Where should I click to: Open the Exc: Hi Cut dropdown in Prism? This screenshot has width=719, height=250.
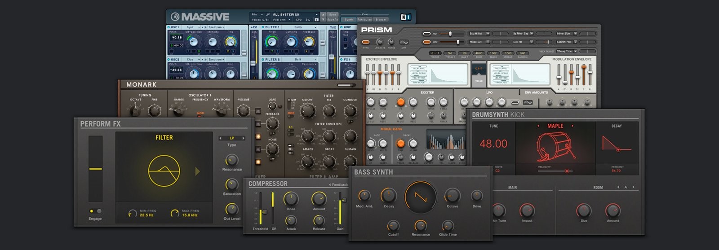point(479,34)
